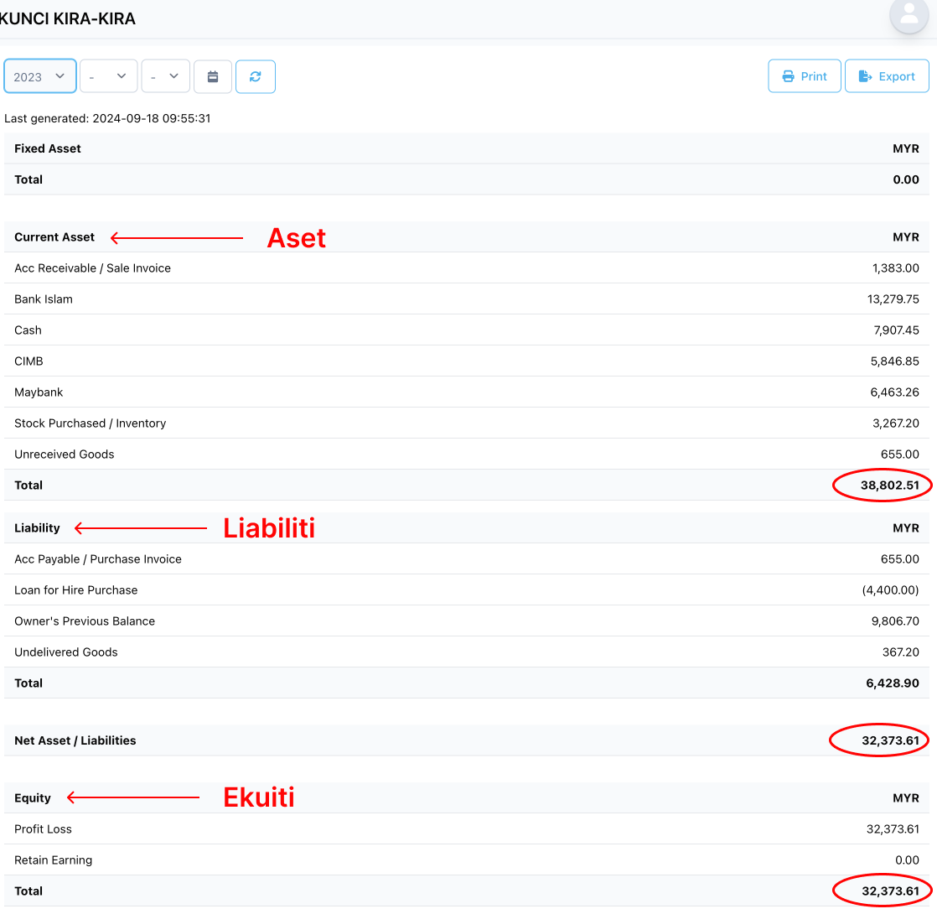The image size is (937, 914).
Task: Click the refresh report icon button
Action: pyautogui.click(x=255, y=76)
